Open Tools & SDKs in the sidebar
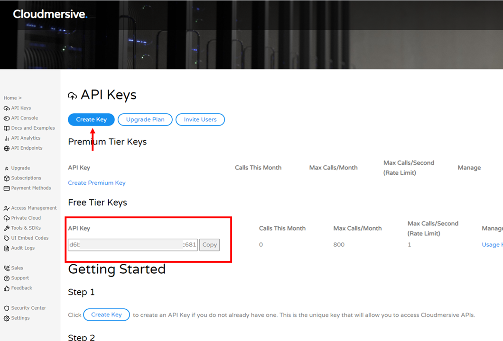 (26, 228)
